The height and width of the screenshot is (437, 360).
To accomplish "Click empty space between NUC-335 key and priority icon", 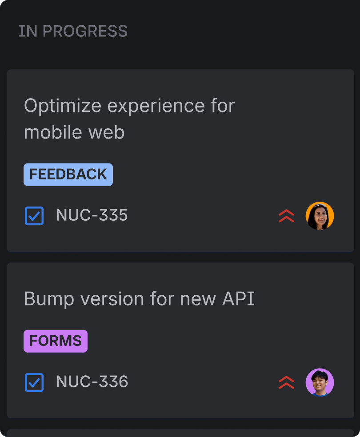I will pos(200,216).
